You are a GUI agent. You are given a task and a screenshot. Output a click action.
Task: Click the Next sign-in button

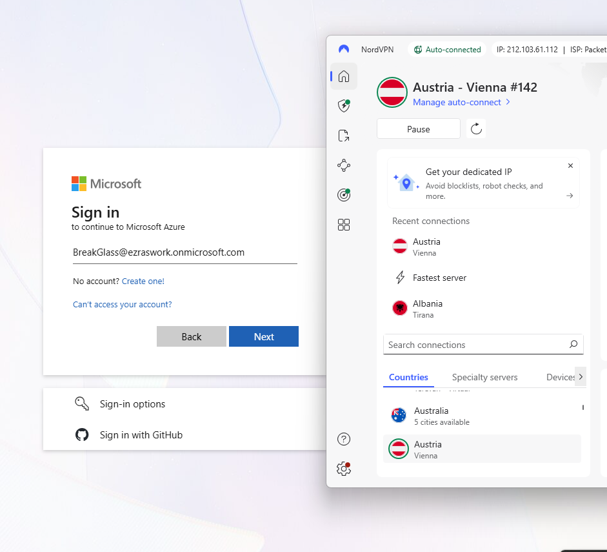(x=263, y=336)
